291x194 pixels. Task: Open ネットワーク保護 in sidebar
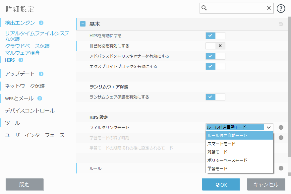click(x=25, y=86)
